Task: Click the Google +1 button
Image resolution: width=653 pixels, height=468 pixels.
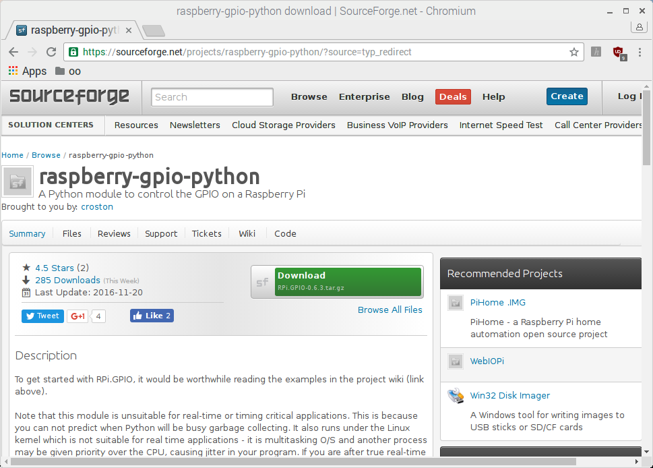Action: (x=77, y=316)
